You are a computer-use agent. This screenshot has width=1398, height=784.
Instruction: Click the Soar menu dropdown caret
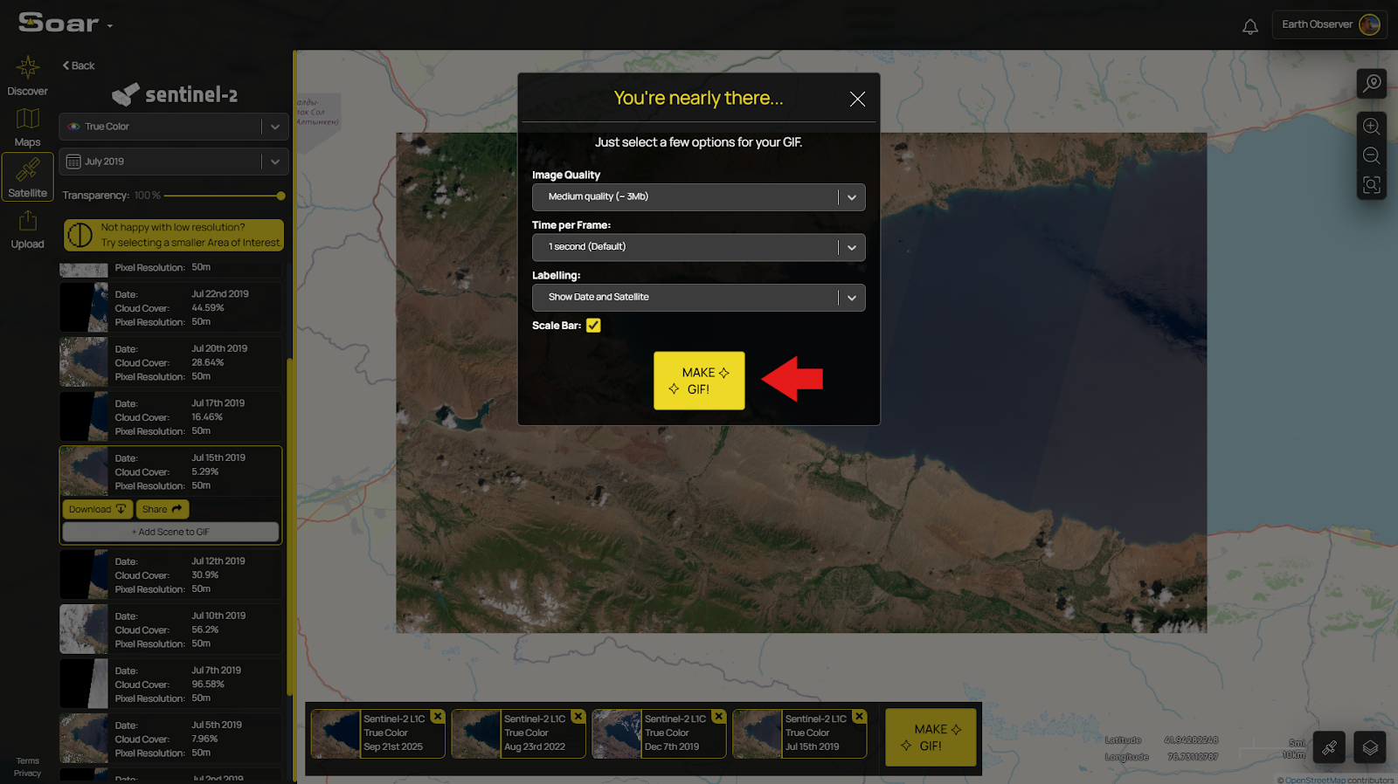(110, 26)
